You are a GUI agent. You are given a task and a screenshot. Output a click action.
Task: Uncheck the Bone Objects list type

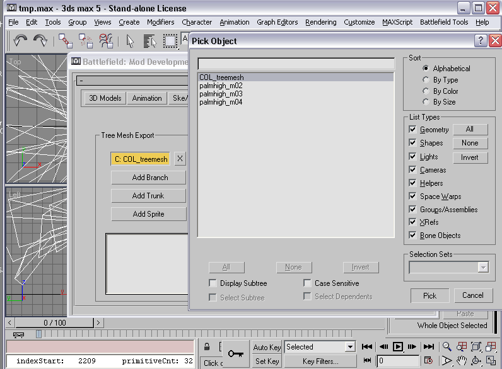pyautogui.click(x=412, y=235)
